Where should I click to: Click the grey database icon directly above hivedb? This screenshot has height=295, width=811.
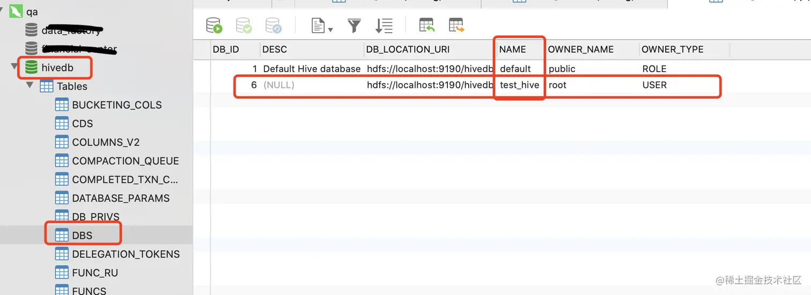(31, 49)
